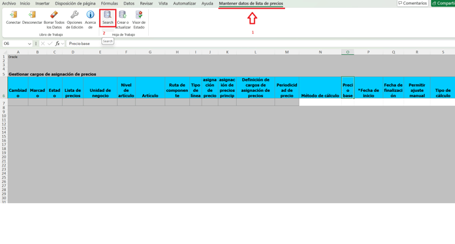Open the Visor de Estado icon

point(139,15)
